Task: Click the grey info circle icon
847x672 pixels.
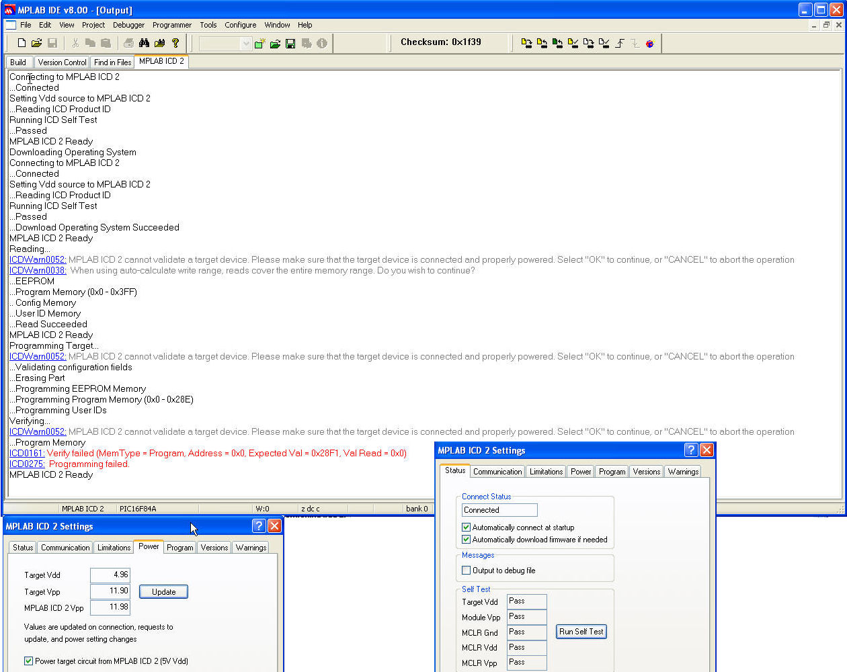Action: click(322, 43)
